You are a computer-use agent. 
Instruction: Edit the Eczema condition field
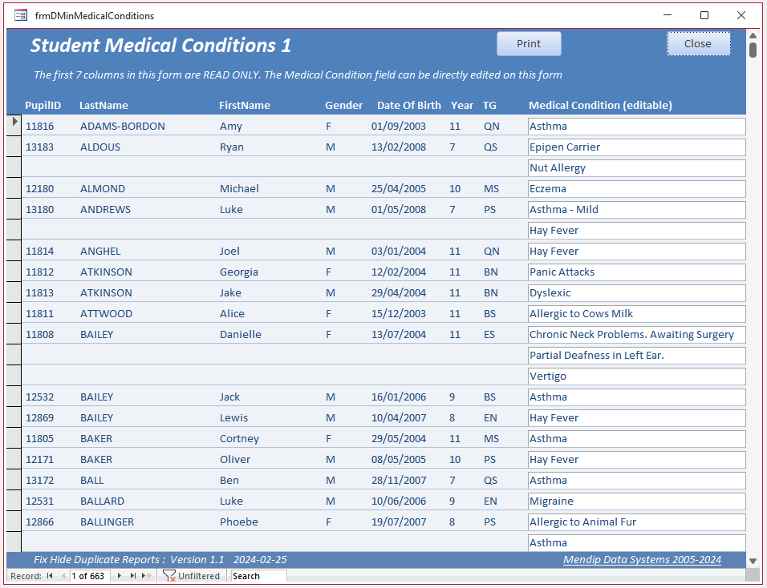[637, 188]
